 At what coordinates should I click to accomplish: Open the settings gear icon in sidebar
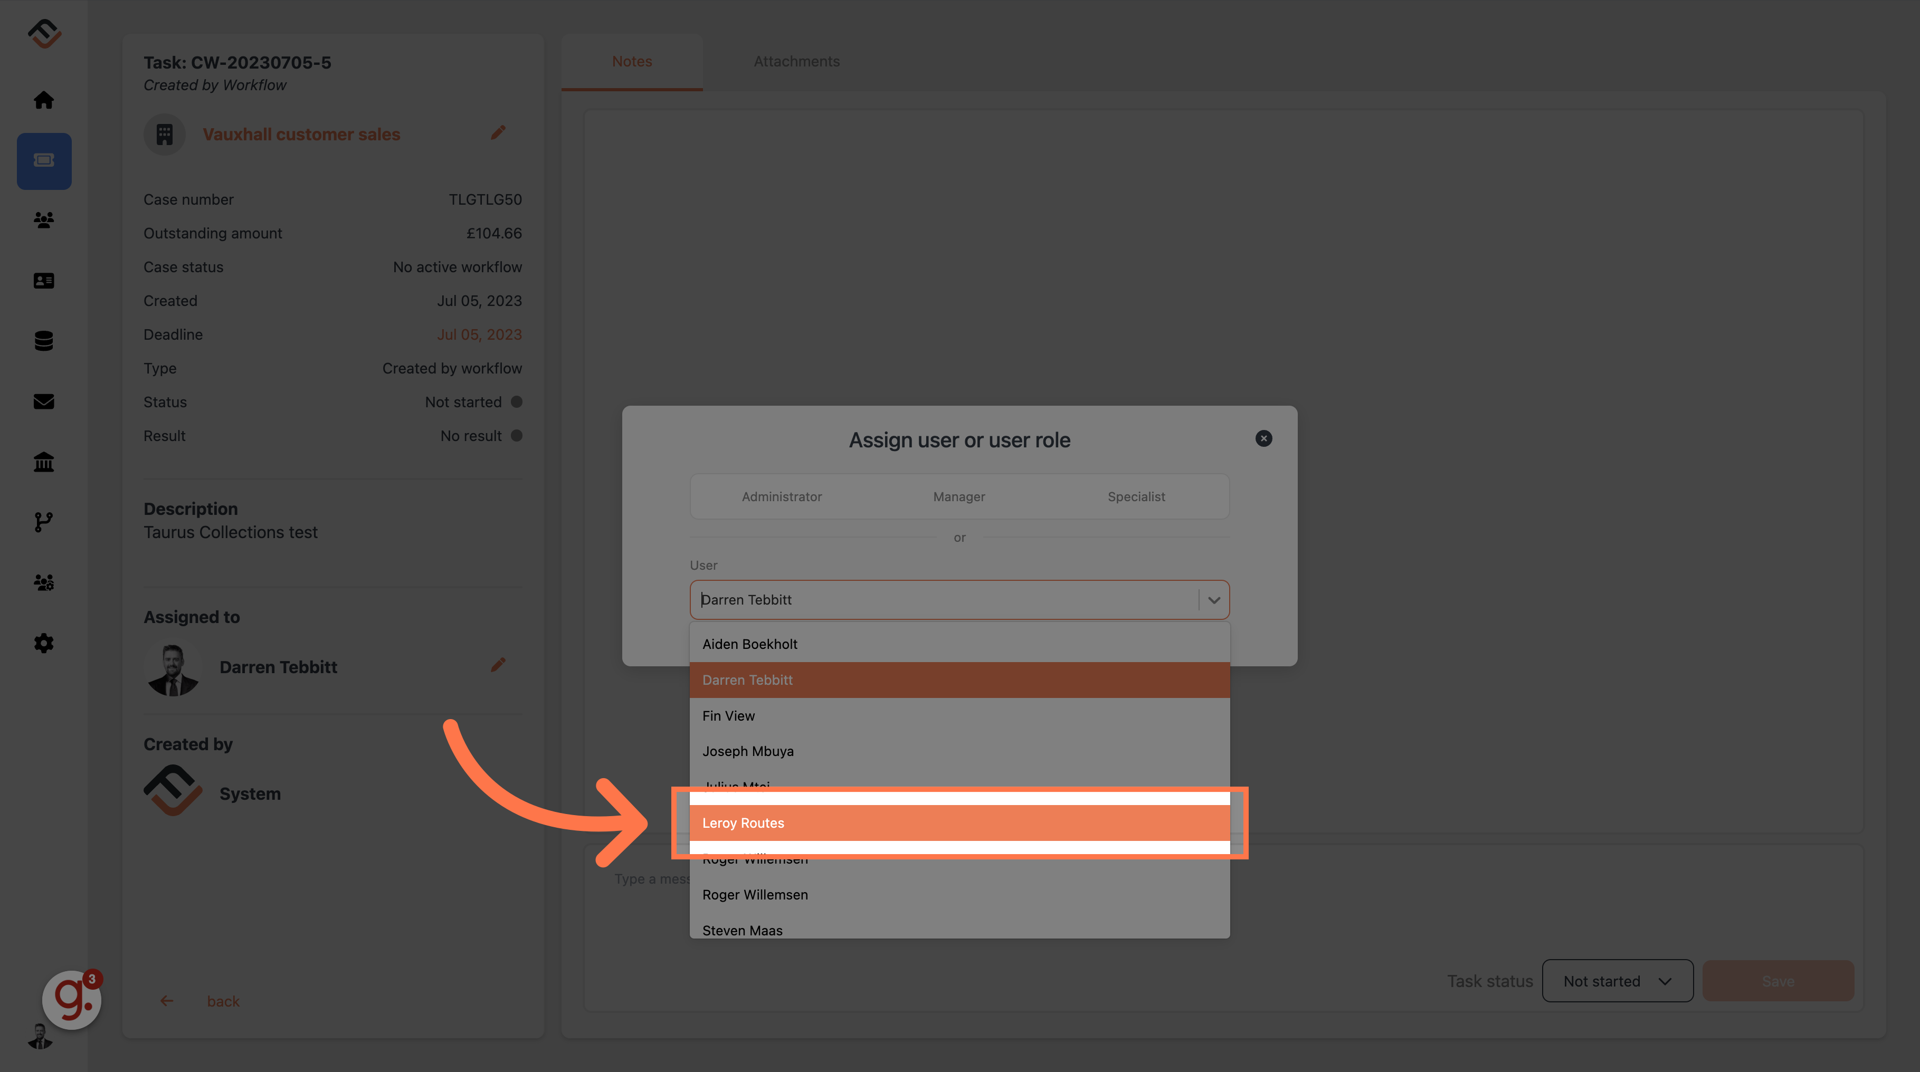pyautogui.click(x=44, y=643)
